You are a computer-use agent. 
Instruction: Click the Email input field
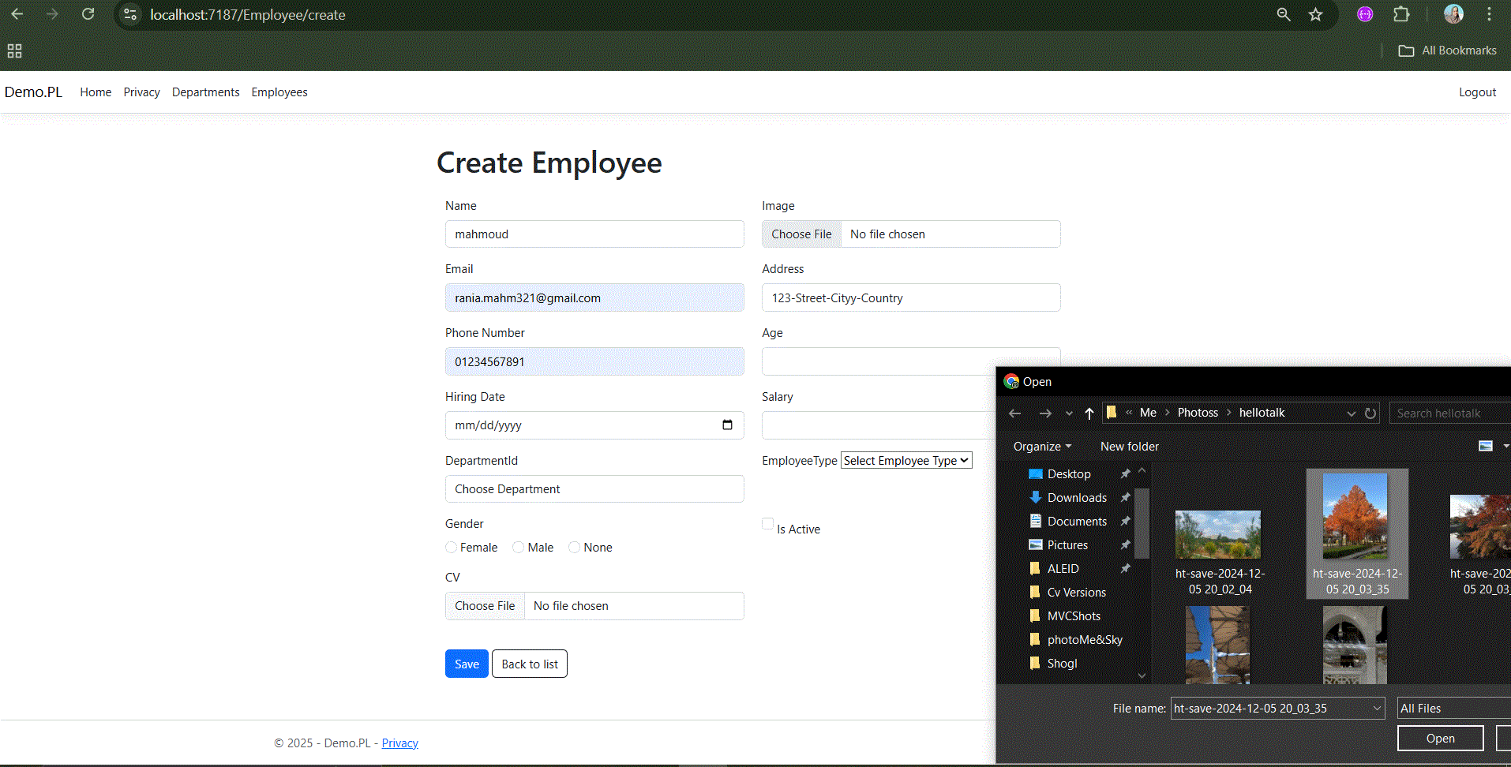(x=594, y=297)
